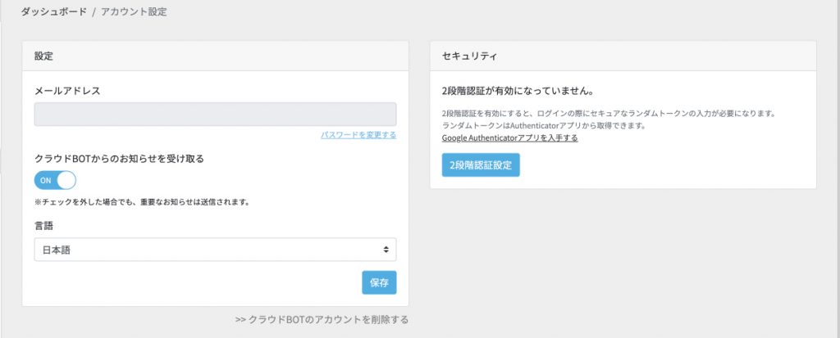The image size is (840, 338).
Task: Click the 2段階認証が有効になっていません heading
Action: tap(518, 91)
